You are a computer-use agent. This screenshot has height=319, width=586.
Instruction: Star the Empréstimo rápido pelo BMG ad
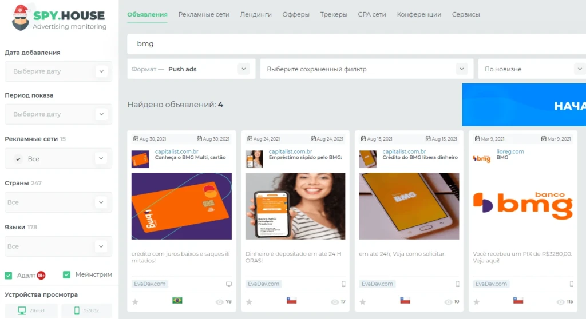point(249,302)
